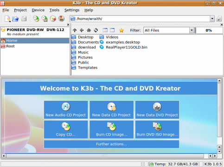Click the Copy DVD toolbar icon
The height and width of the screenshot is (167, 224).
pyautogui.click(x=45, y=19)
